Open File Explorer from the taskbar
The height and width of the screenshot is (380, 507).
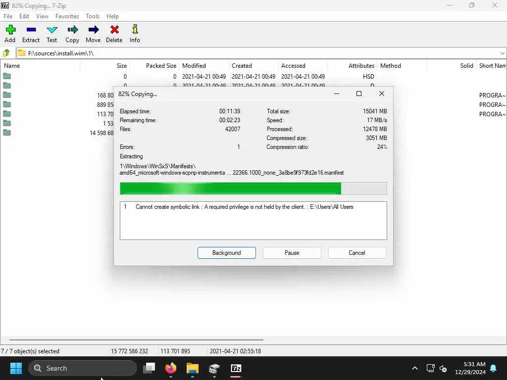click(193, 368)
